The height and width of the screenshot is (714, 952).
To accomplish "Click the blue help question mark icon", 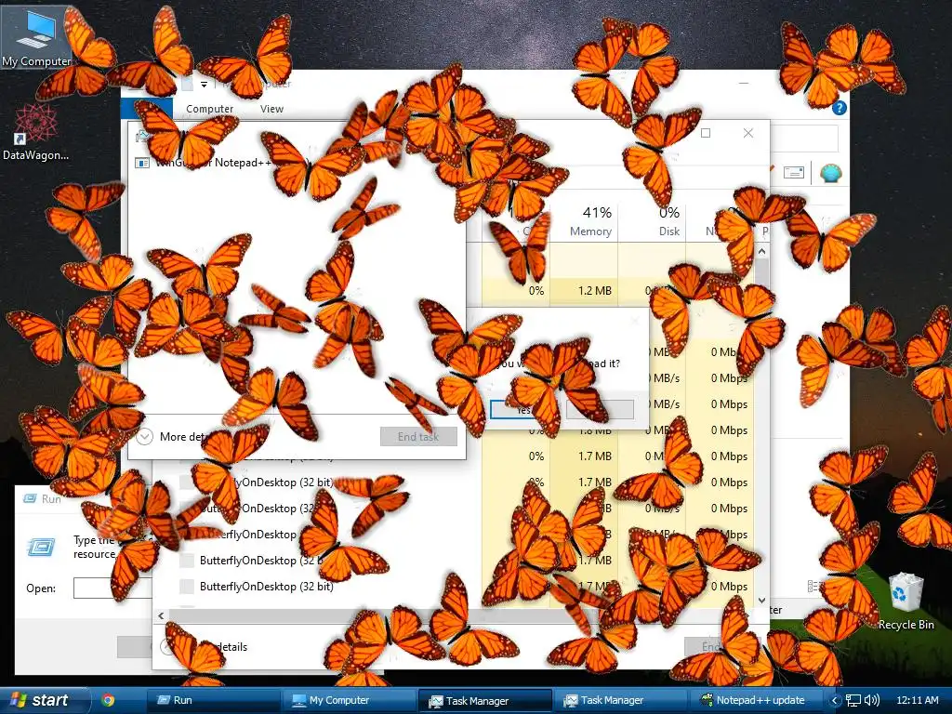I will pyautogui.click(x=840, y=108).
